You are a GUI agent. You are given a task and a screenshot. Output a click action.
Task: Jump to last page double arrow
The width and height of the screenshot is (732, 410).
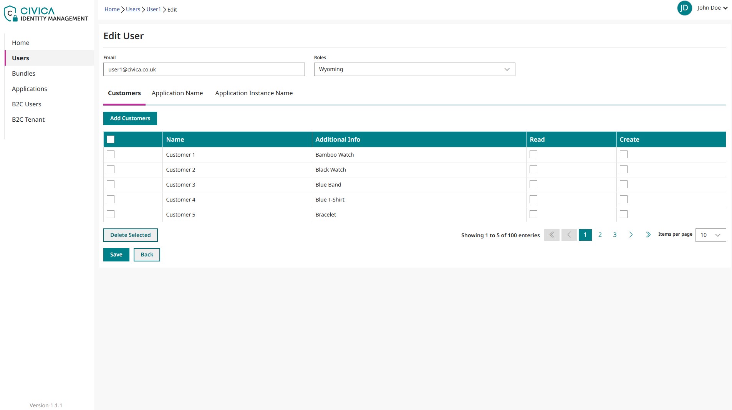coord(648,235)
